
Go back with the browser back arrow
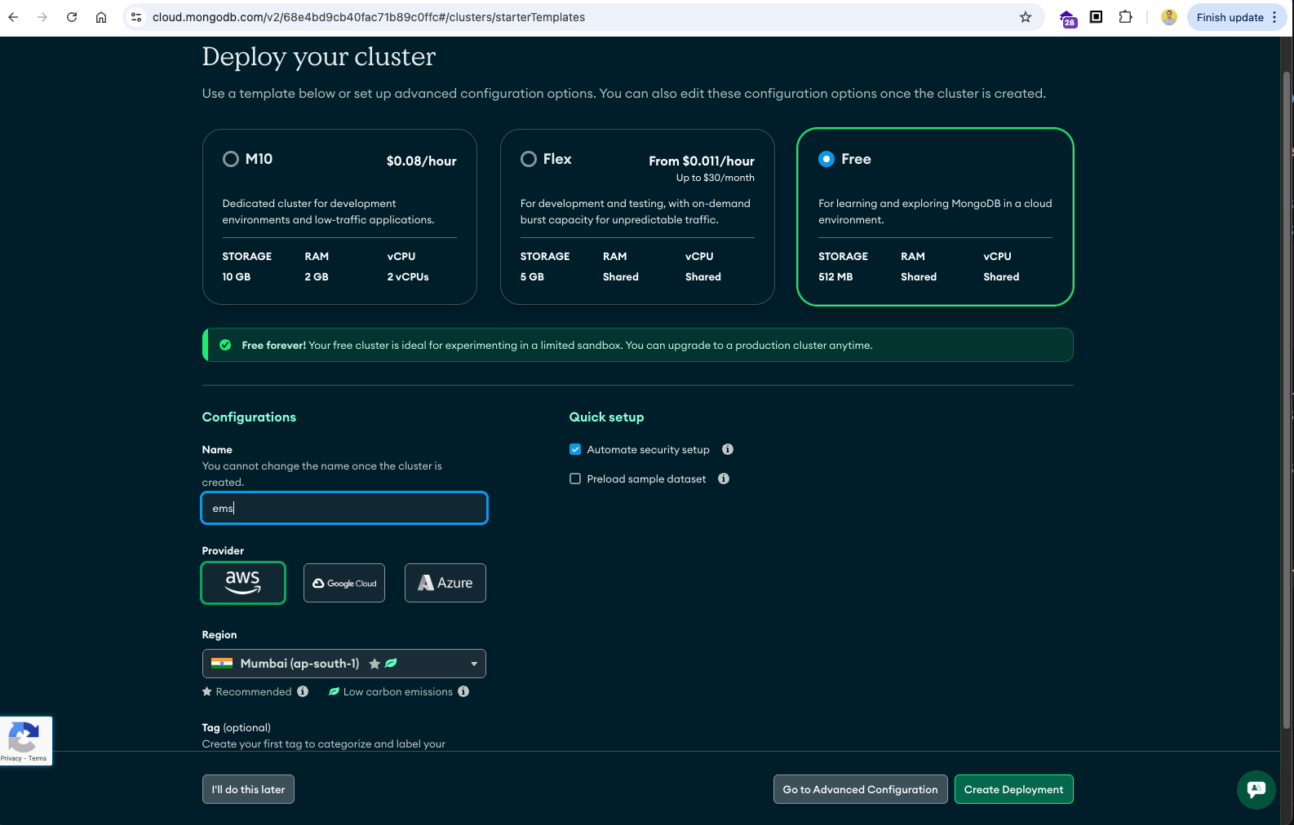point(13,17)
